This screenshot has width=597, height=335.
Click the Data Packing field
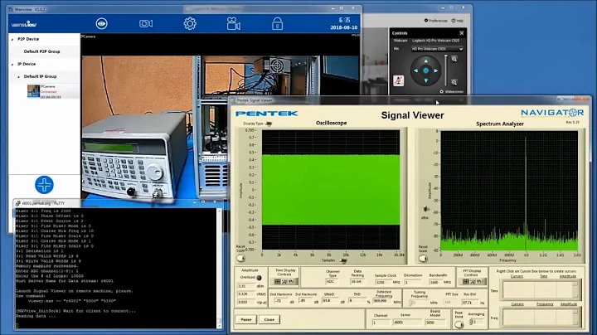[x=357, y=282]
